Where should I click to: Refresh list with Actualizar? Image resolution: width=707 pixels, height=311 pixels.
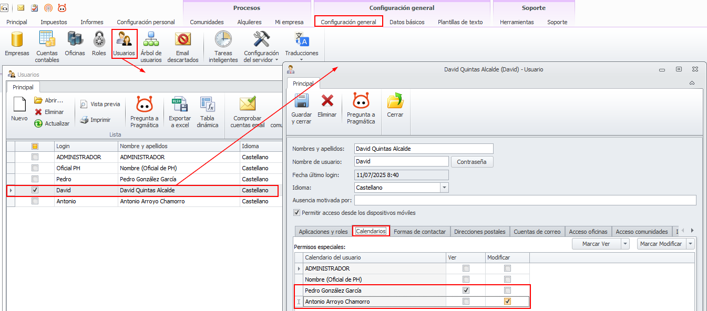coord(52,123)
